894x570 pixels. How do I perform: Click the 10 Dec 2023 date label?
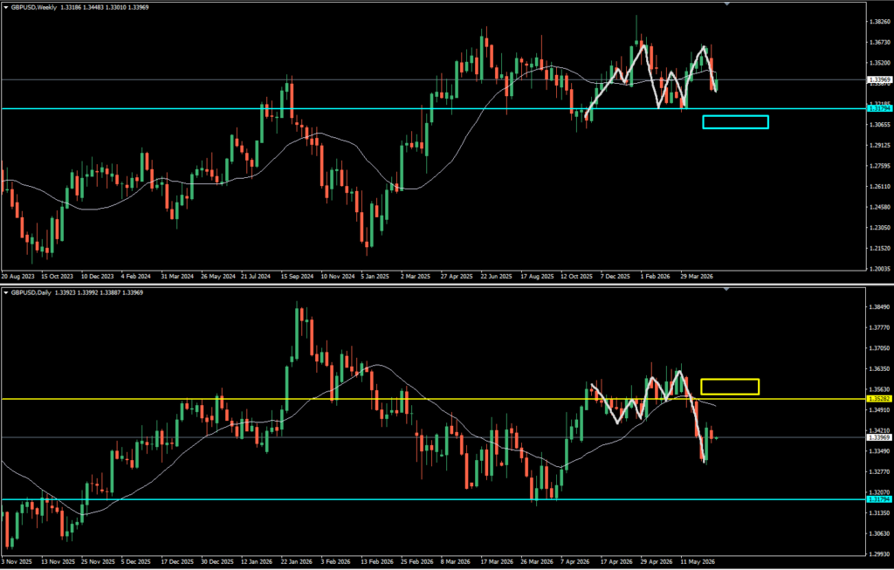(97, 276)
